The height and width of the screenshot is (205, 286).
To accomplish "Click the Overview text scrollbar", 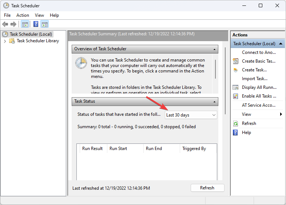I will (215, 70).
